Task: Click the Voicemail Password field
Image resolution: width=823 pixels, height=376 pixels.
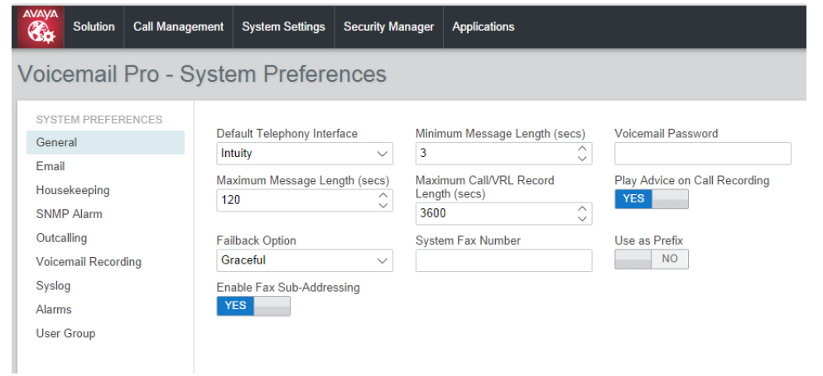Action: click(703, 154)
